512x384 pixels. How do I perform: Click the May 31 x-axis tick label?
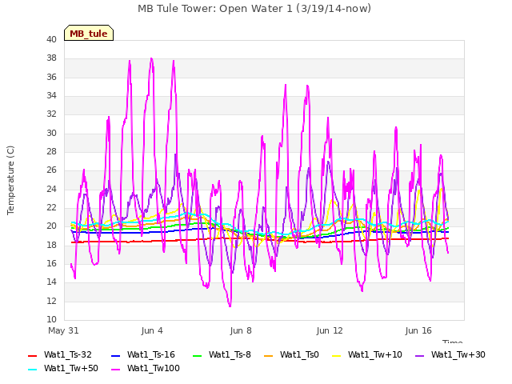[x=63, y=330]
